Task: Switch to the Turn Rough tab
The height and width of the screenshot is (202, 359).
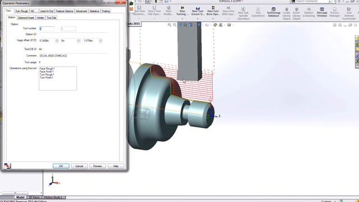Action: 21,11
